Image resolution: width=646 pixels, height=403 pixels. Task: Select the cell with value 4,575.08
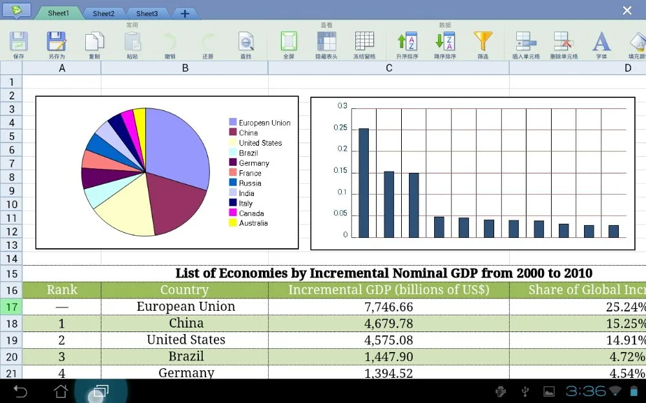[x=389, y=340]
